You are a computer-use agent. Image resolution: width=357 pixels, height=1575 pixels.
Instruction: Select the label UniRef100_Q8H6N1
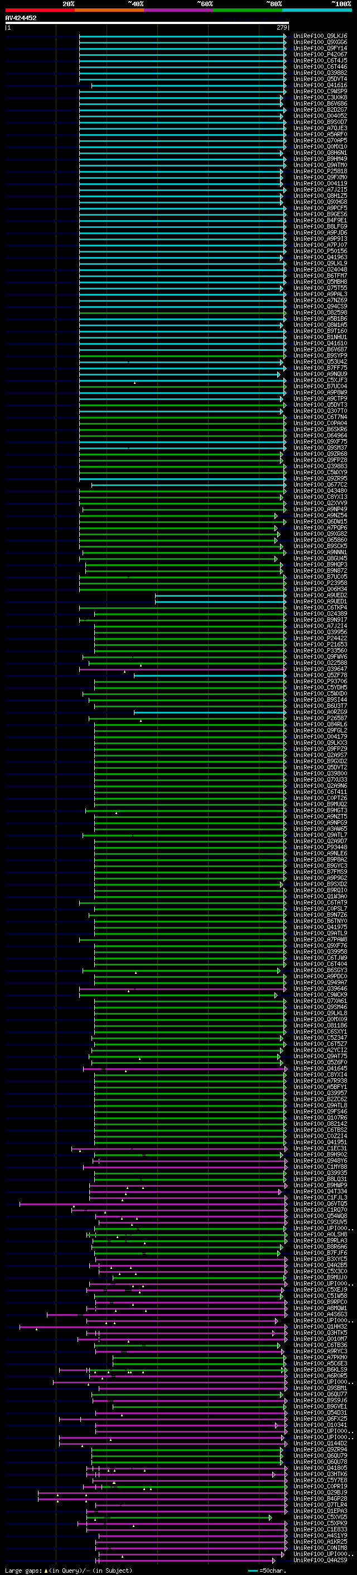click(x=320, y=153)
